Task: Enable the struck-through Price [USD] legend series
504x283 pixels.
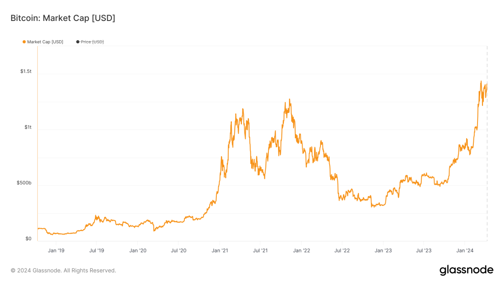Action: click(92, 42)
